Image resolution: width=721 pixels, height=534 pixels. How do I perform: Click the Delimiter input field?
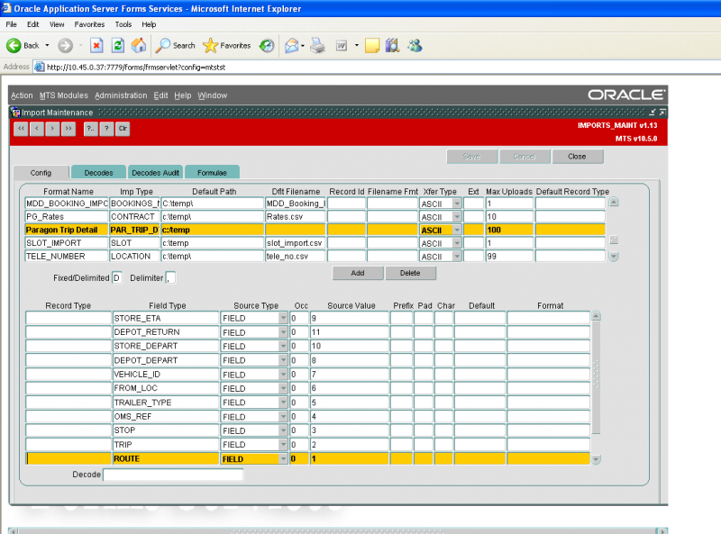point(170,278)
